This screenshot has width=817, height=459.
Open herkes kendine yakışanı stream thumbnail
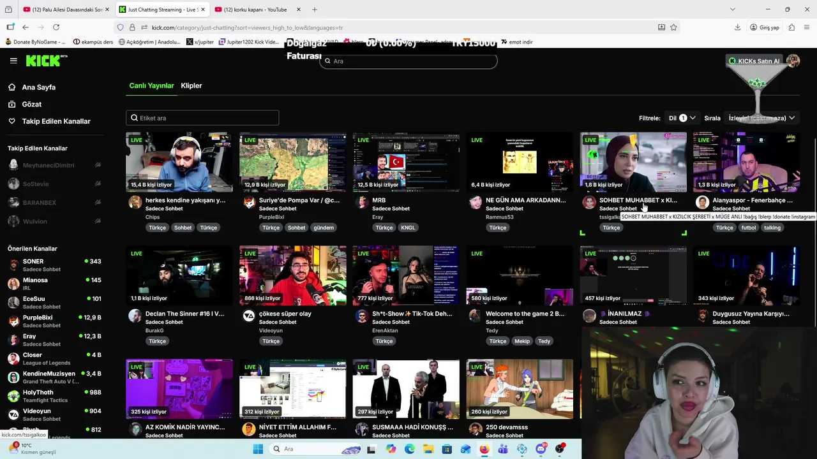point(179,162)
